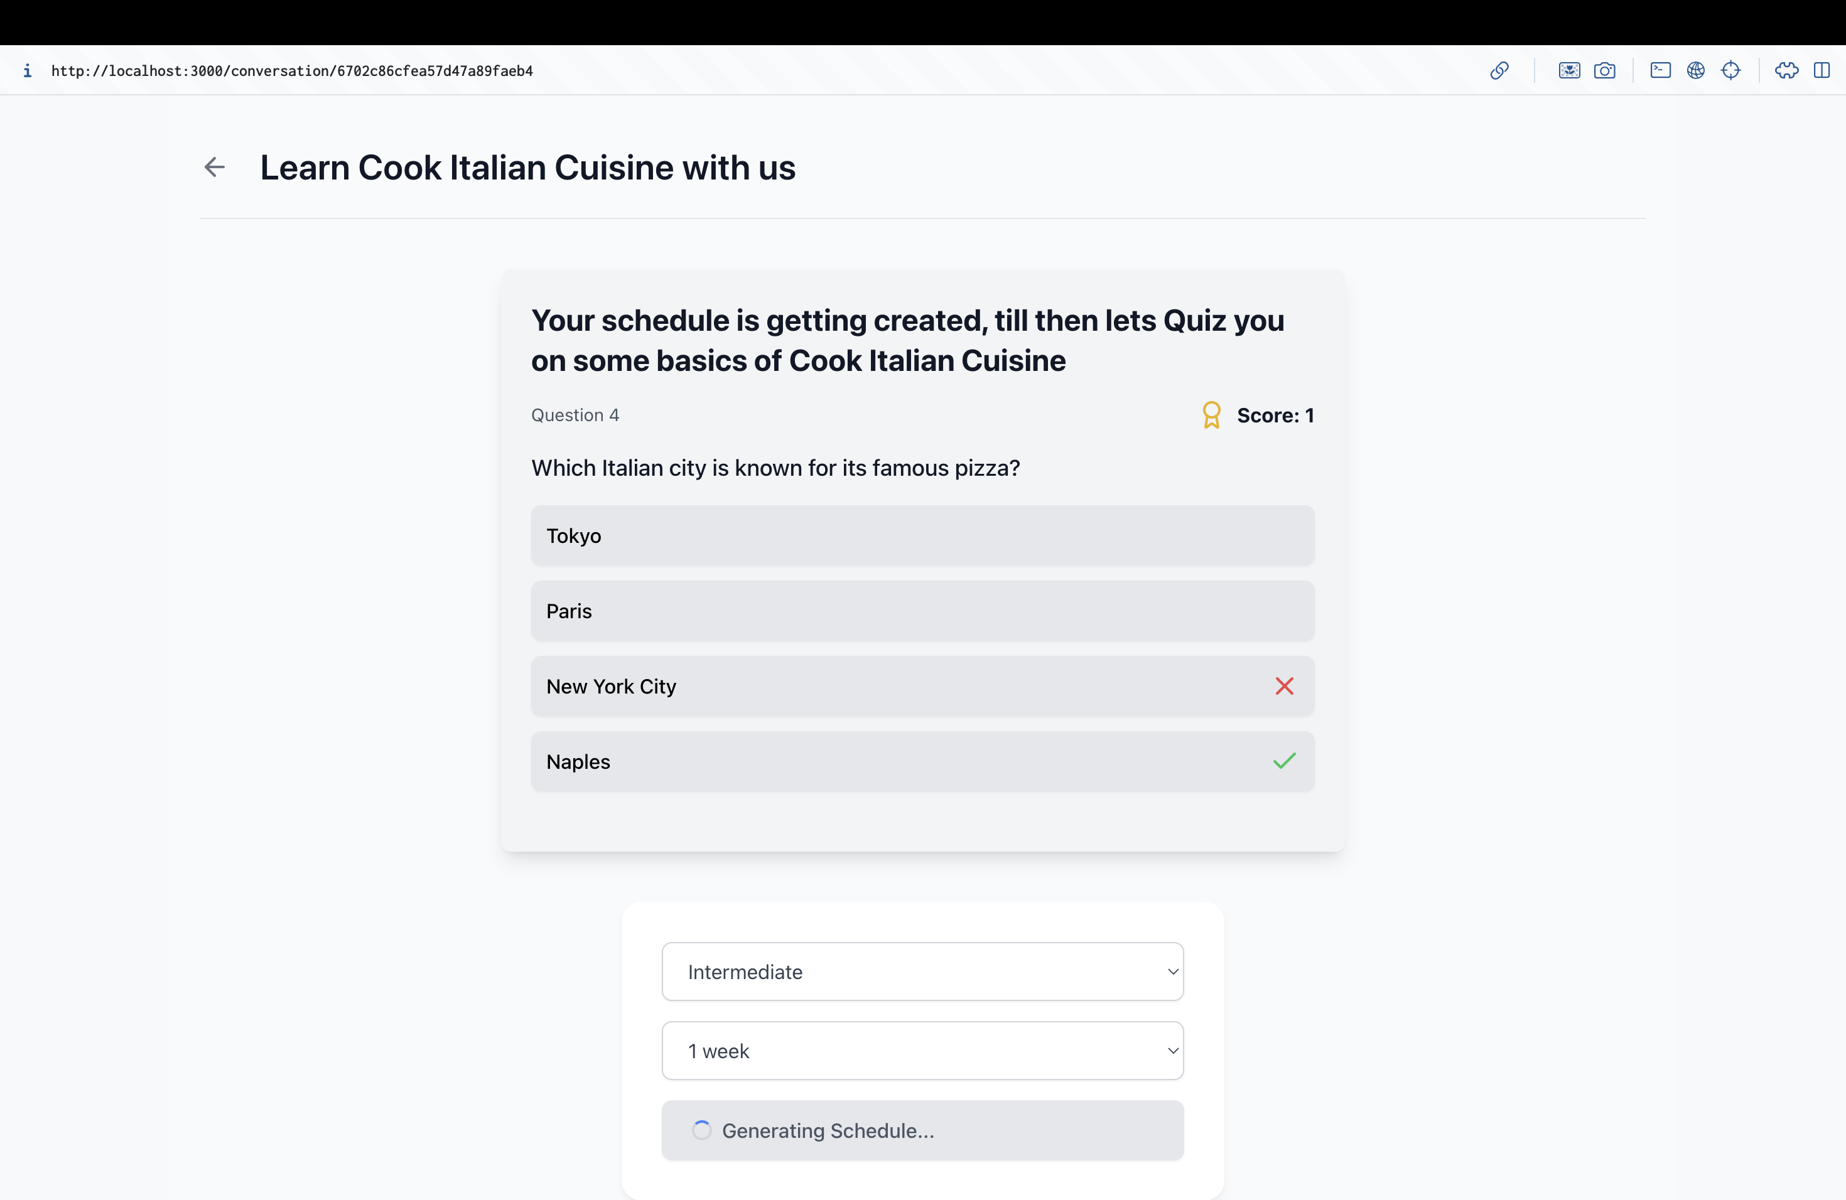Open the Intermediate skill level dropdown
This screenshot has width=1846, height=1200.
pos(922,972)
